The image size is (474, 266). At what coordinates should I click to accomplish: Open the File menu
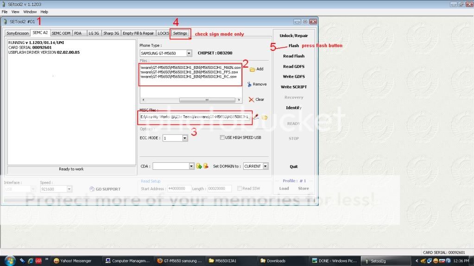pyautogui.click(x=5, y=12)
